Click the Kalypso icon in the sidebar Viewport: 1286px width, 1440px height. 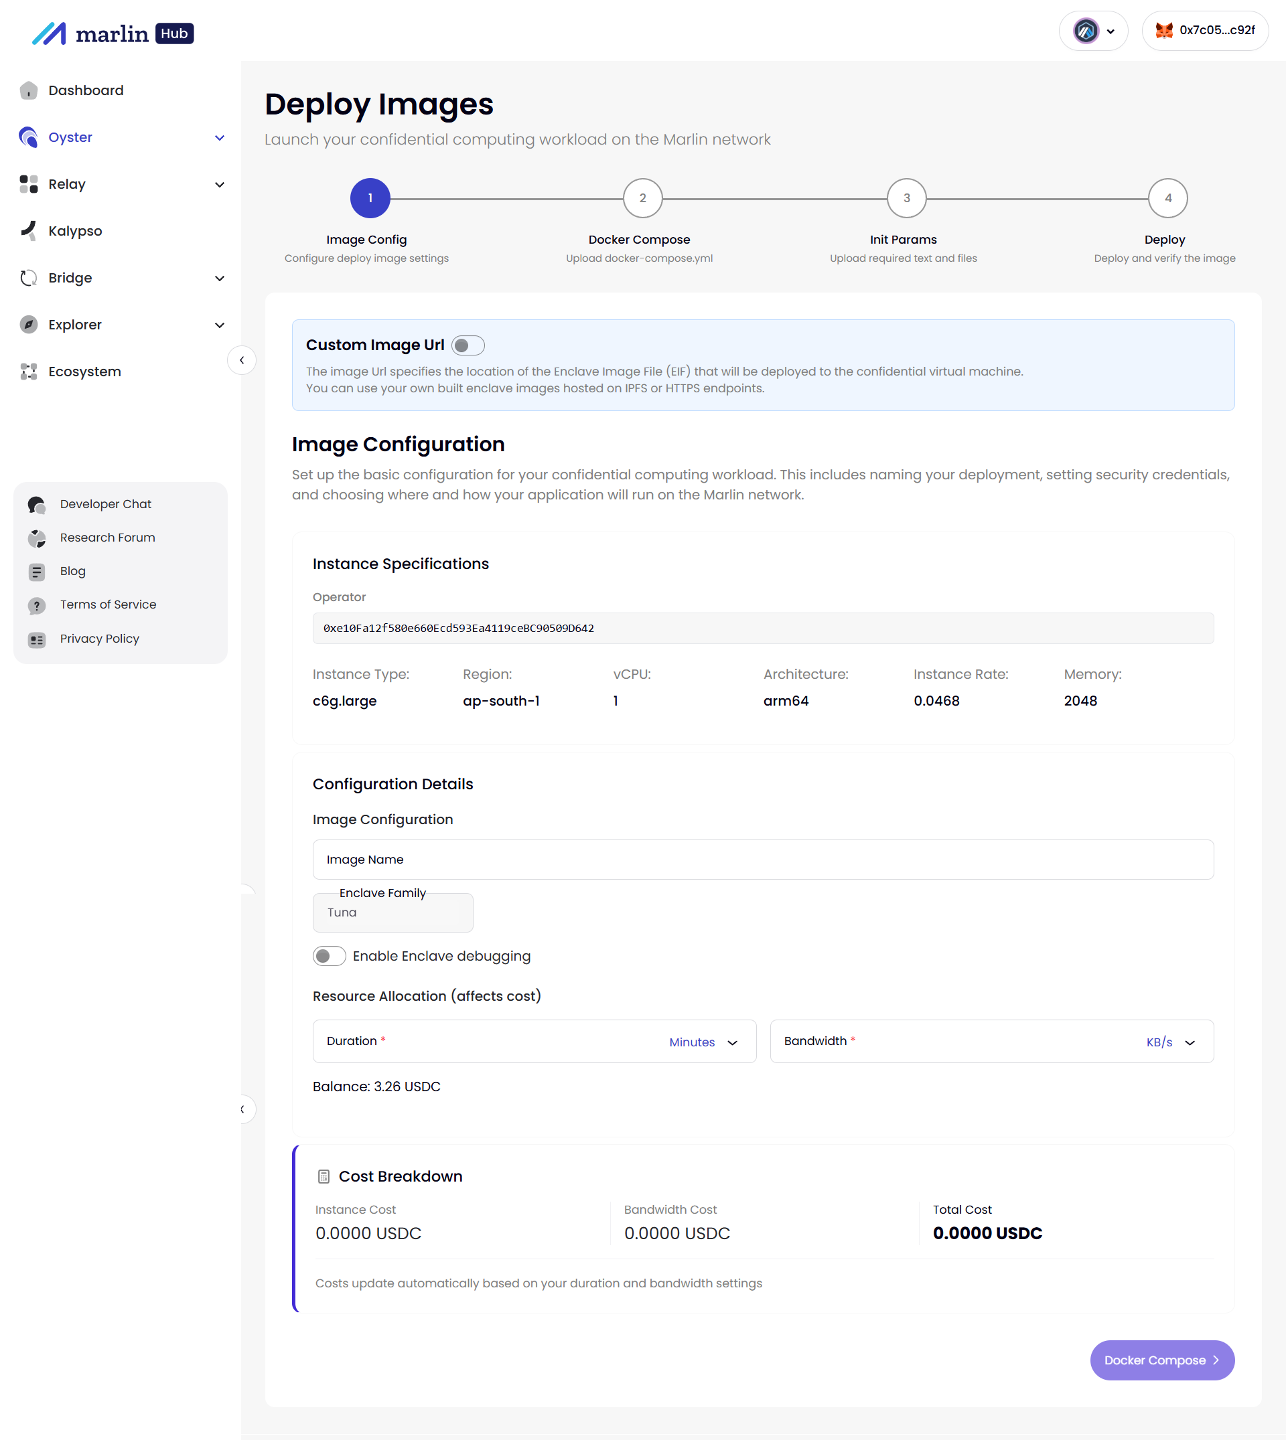pyautogui.click(x=28, y=231)
